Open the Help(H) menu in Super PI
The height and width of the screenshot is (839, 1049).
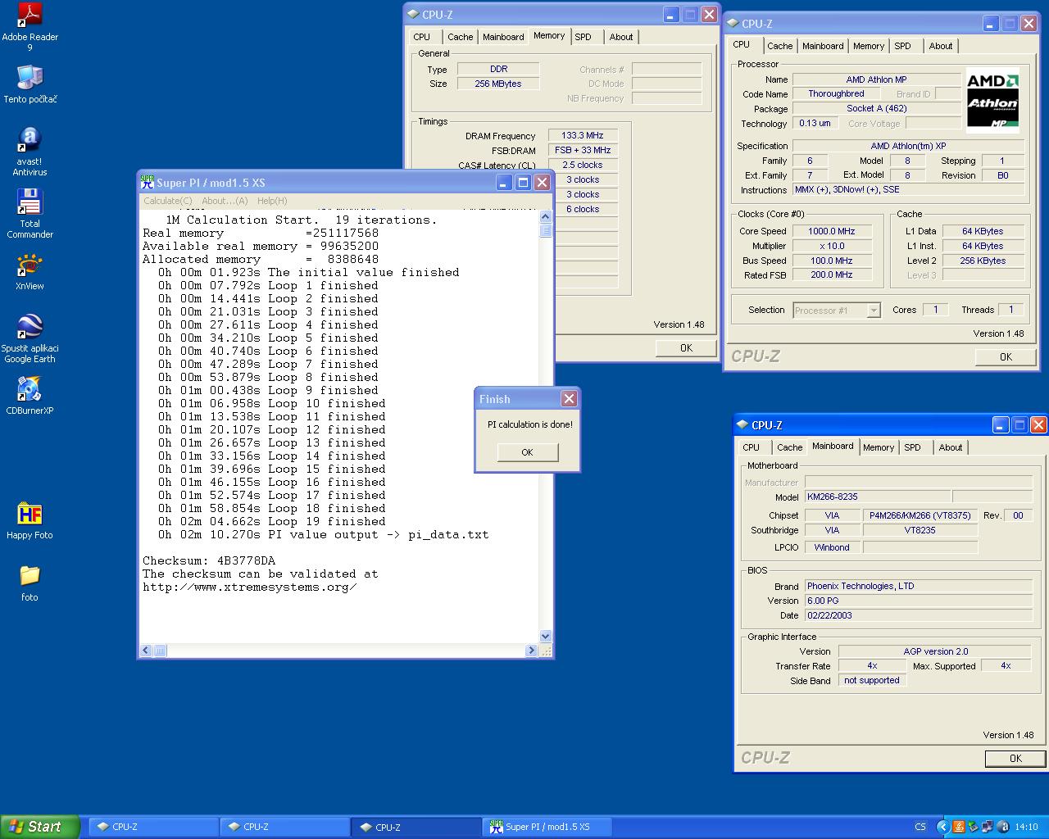[x=272, y=201]
